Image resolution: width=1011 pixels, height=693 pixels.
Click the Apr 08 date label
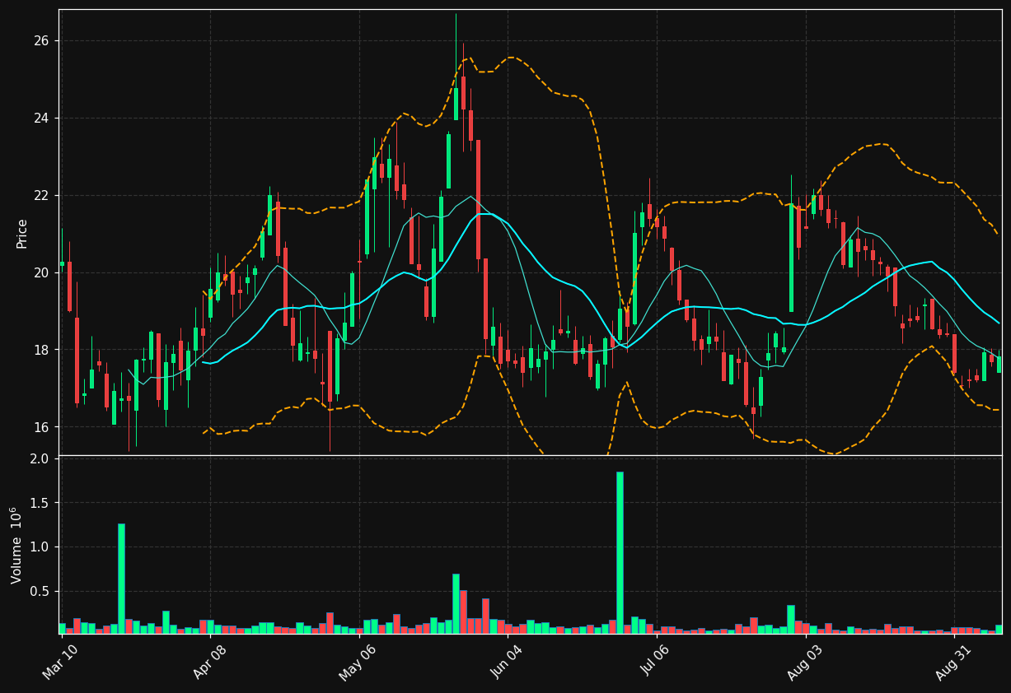point(208,663)
